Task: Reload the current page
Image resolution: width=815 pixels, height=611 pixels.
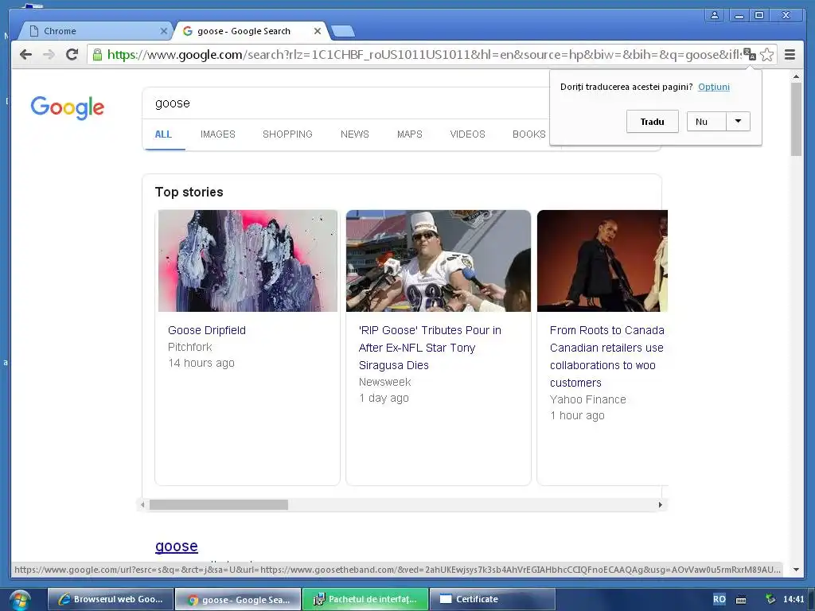Action: 72,55
